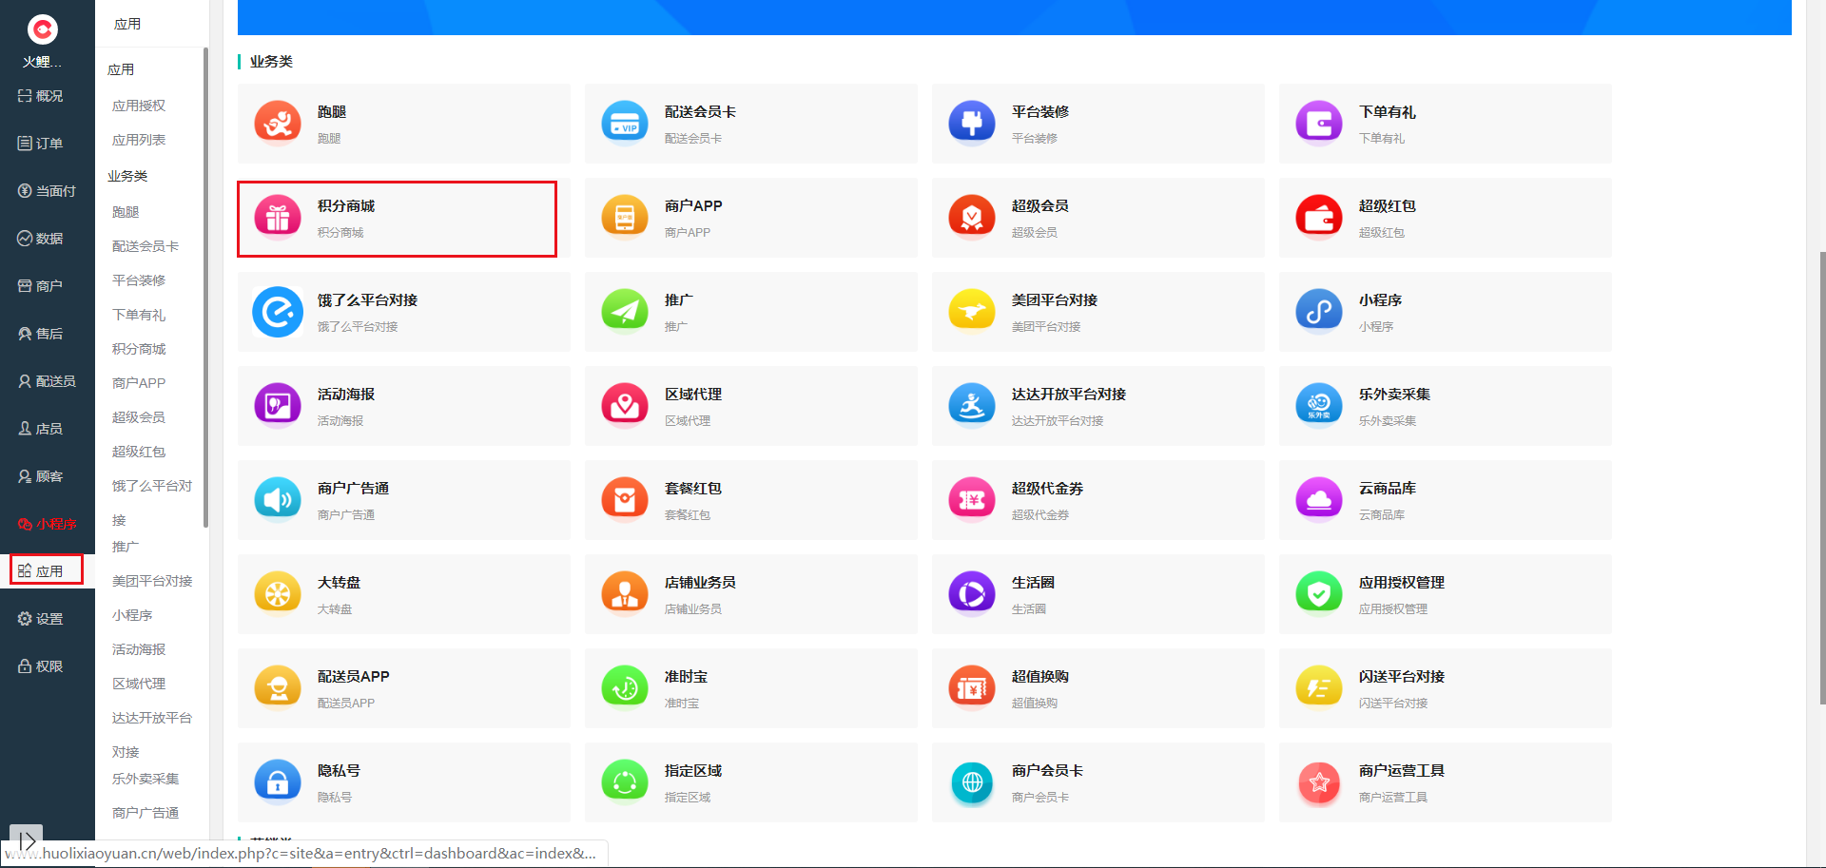Click the red logo at sidebar top
The image size is (1826, 868).
(42, 29)
